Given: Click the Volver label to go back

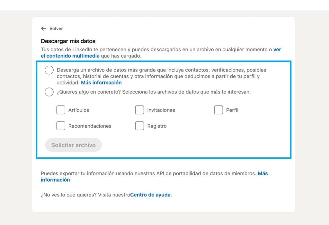Looking at the screenshot, I should tap(57, 29).
